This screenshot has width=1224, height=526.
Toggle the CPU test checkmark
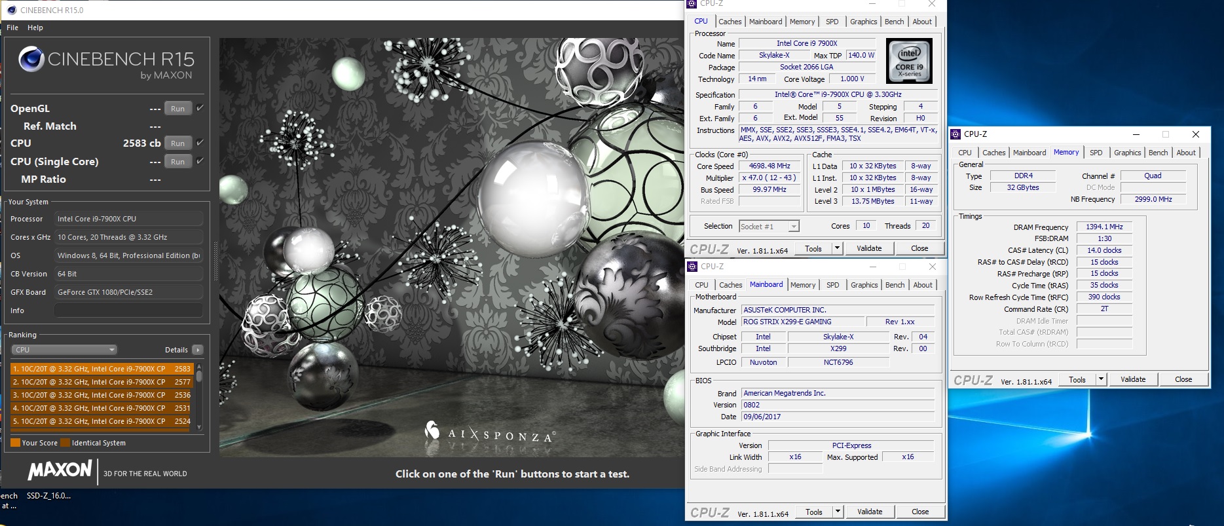[x=200, y=143]
